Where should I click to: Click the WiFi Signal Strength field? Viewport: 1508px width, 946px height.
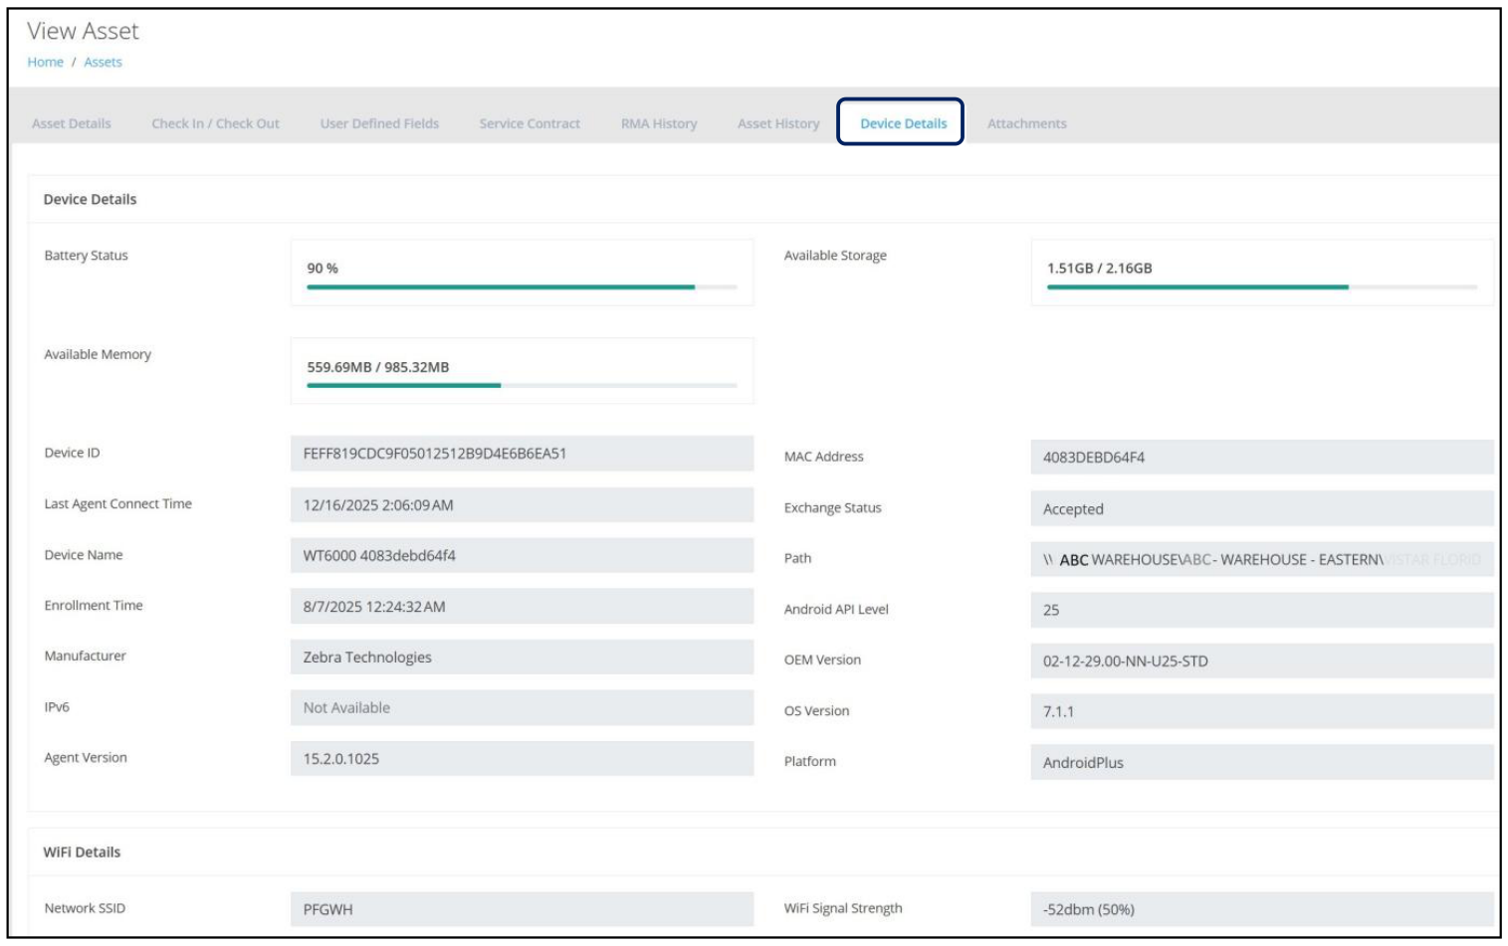coord(1262,909)
